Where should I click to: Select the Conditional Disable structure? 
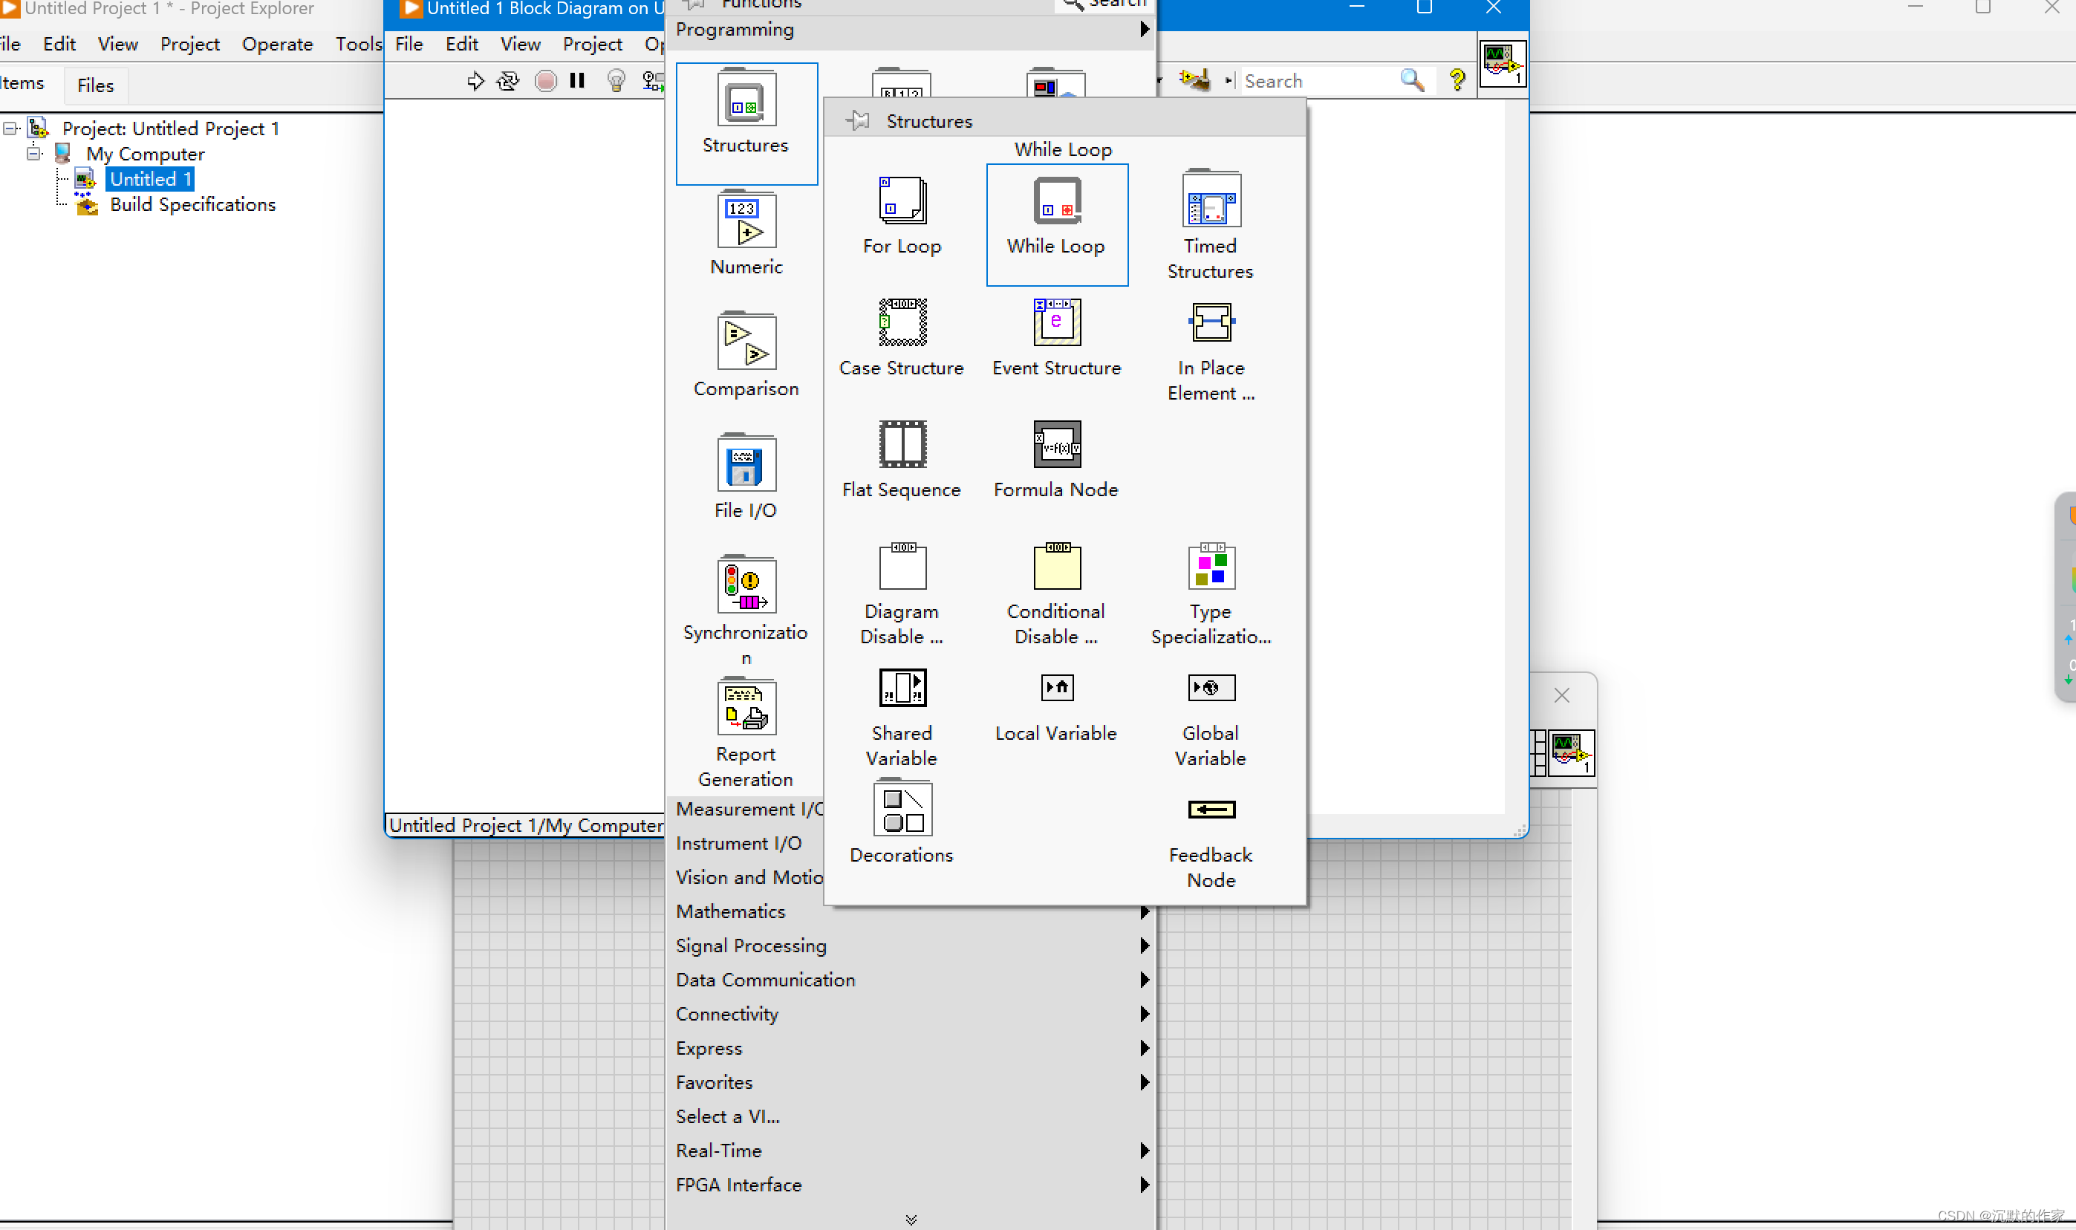click(1057, 566)
